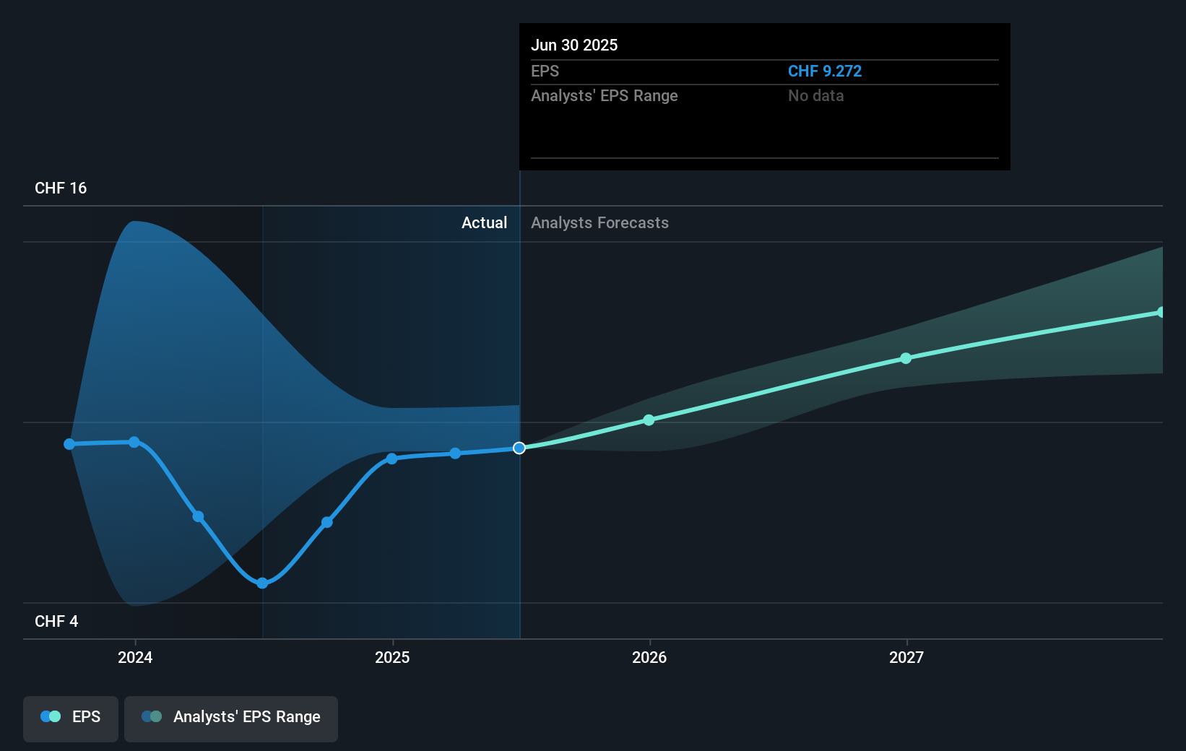Click the CHF 4 y-axis label
This screenshot has width=1186, height=751.
tap(56, 621)
